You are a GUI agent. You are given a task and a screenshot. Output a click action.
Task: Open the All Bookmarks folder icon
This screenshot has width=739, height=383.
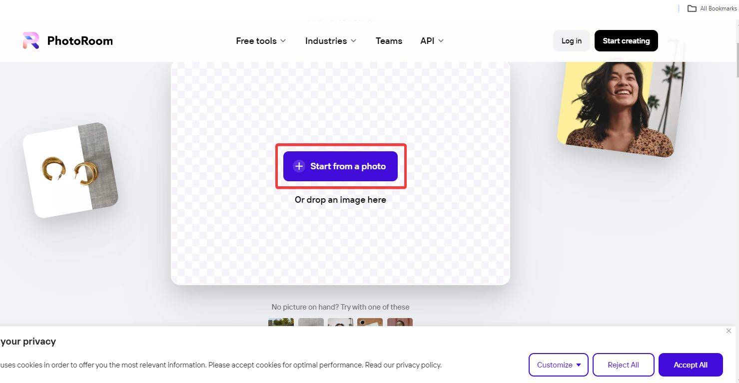(x=692, y=8)
